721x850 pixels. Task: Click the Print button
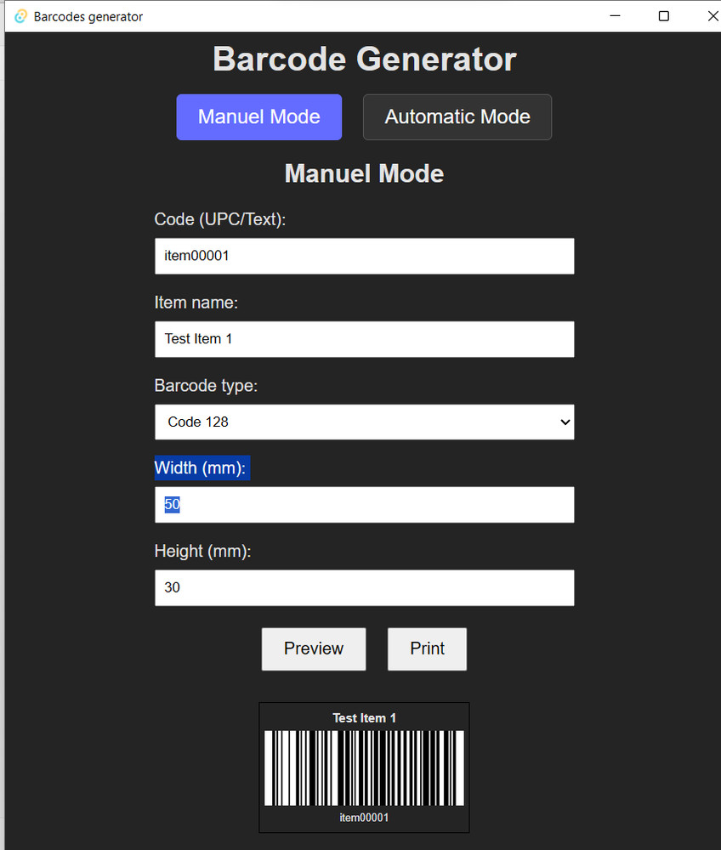(427, 649)
